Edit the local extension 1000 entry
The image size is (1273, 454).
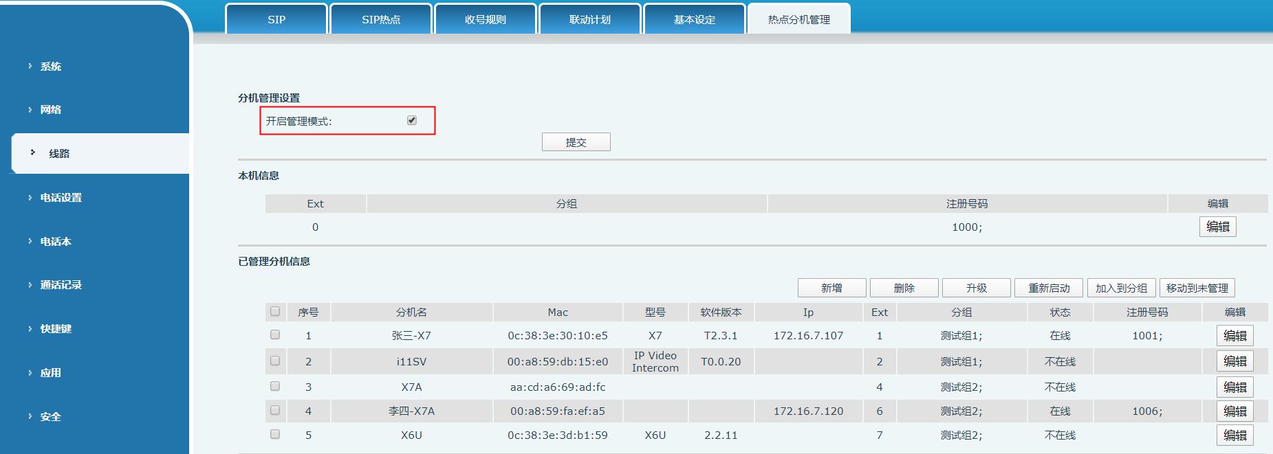pyautogui.click(x=1218, y=227)
